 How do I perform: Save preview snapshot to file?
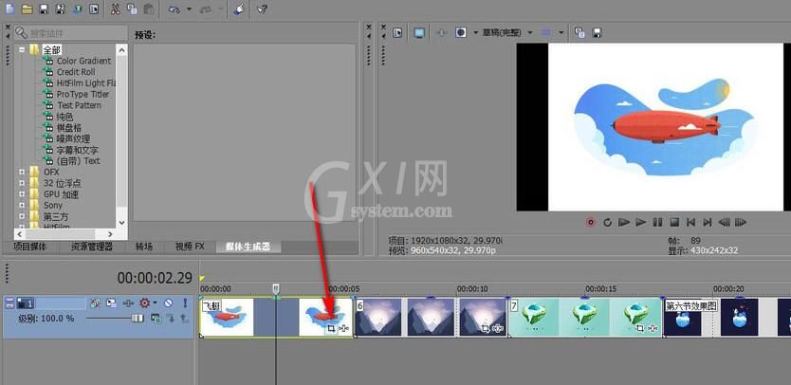597,33
